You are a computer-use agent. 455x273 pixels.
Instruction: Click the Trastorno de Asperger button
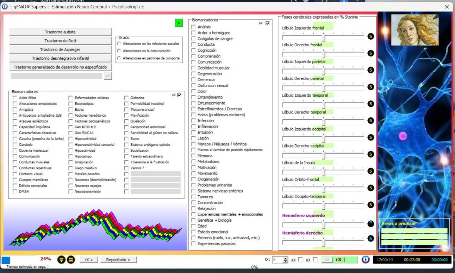click(60, 50)
